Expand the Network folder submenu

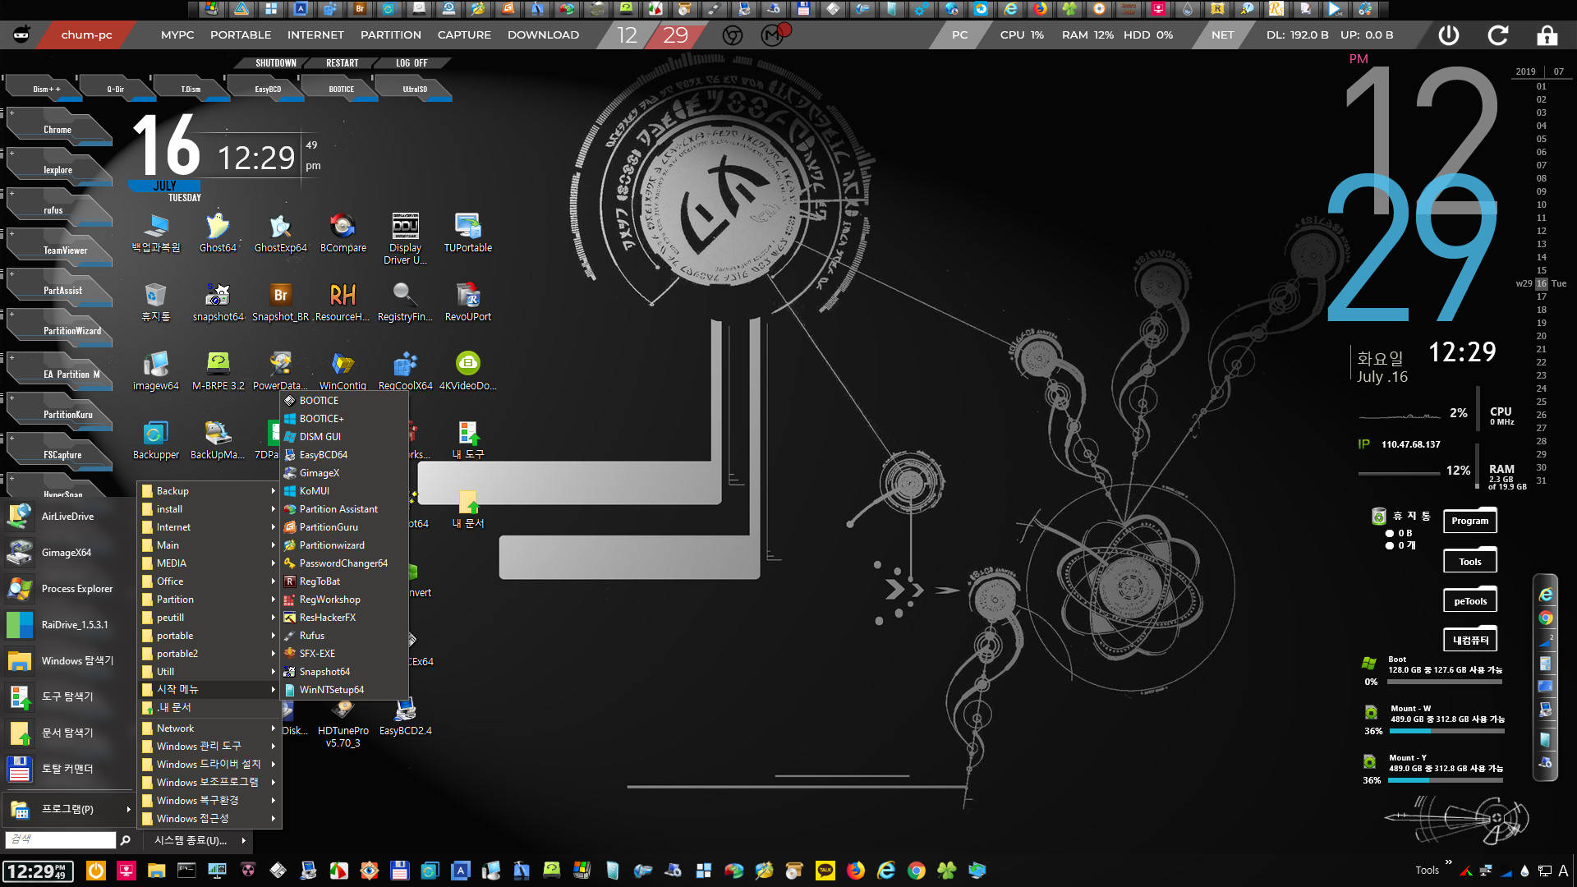(x=209, y=728)
